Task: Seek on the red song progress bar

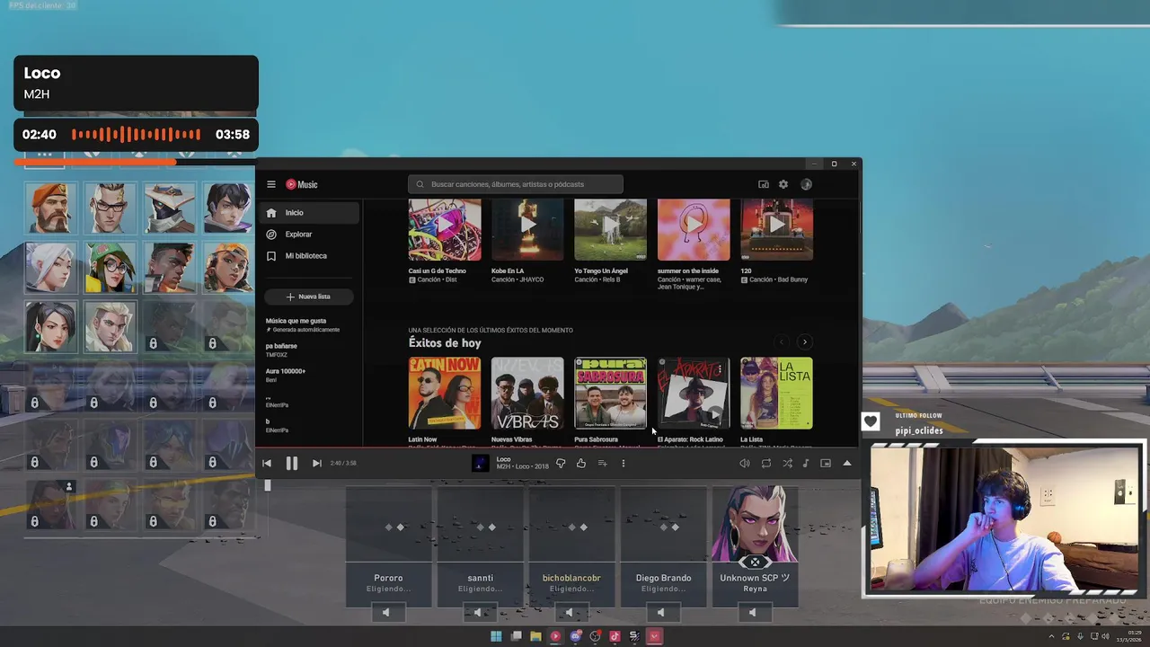Action: point(558,447)
